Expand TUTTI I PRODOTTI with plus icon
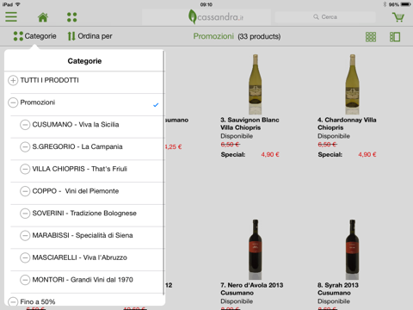This screenshot has height=310, width=413. [x=13, y=80]
